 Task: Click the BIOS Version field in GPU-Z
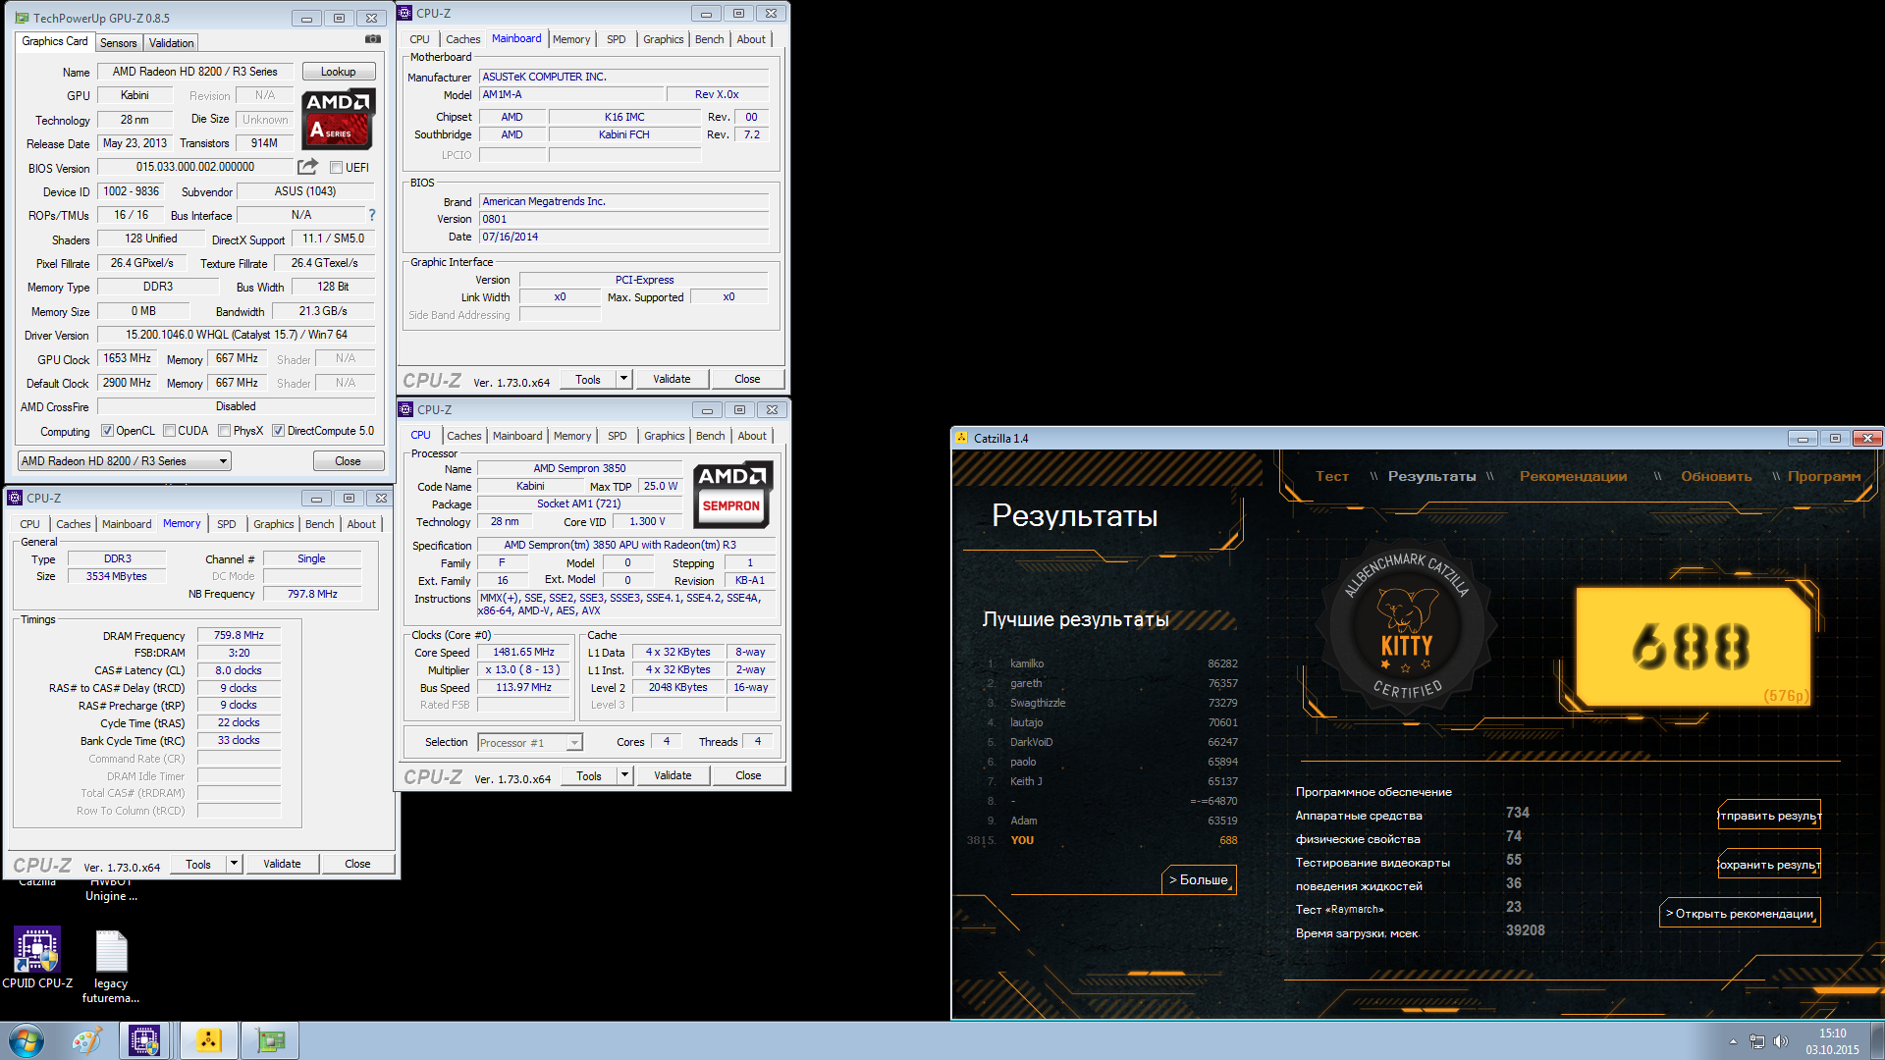pyautogui.click(x=194, y=167)
